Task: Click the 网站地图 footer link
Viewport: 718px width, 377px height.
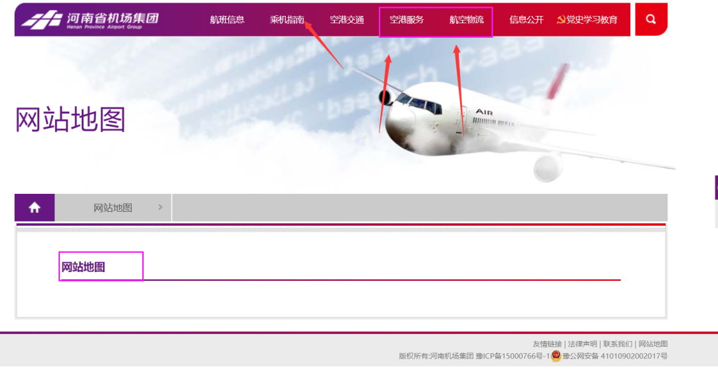Action: coord(653,344)
